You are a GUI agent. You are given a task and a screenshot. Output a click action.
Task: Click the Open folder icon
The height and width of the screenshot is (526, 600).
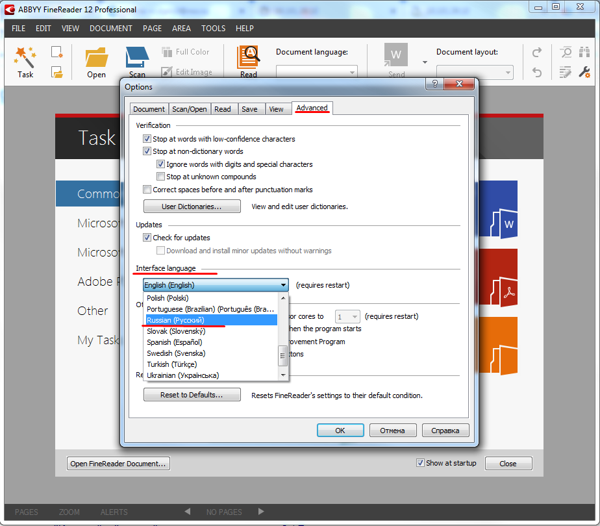96,58
